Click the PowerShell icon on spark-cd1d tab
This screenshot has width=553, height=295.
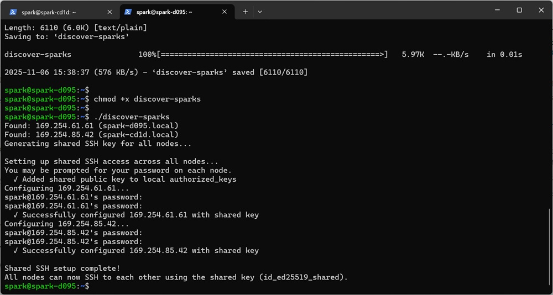(13, 12)
